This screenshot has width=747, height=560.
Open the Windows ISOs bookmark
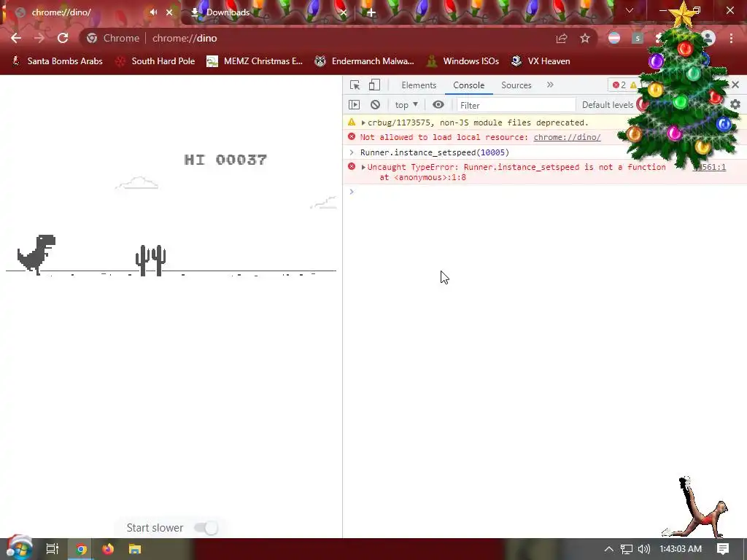463,61
